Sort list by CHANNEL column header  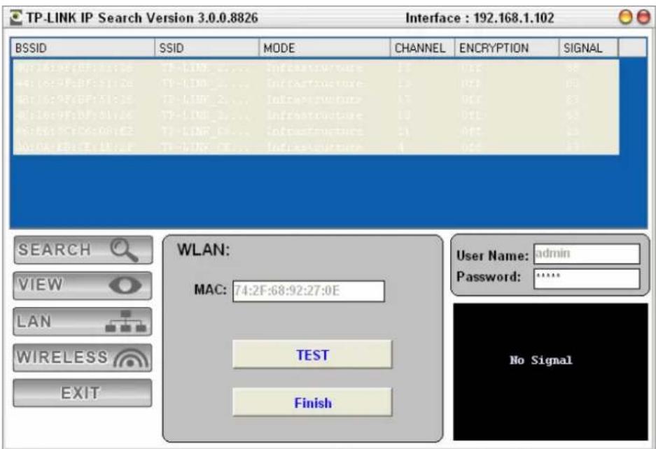423,48
